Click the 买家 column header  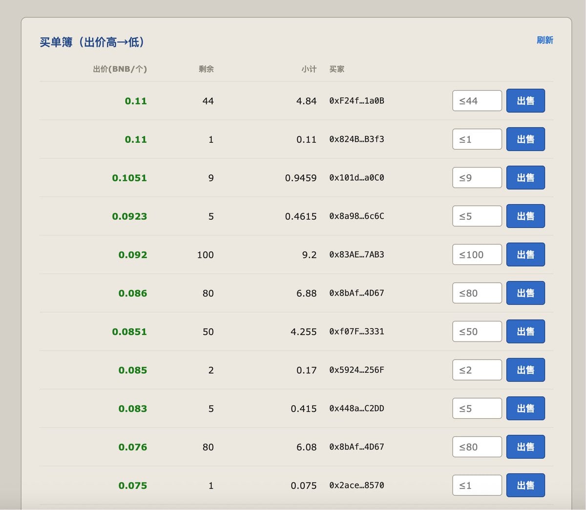pos(337,69)
